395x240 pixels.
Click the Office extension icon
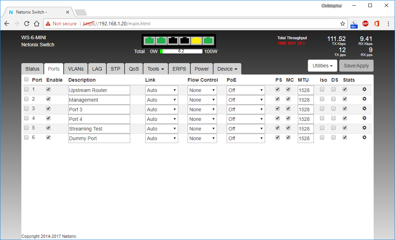click(377, 24)
